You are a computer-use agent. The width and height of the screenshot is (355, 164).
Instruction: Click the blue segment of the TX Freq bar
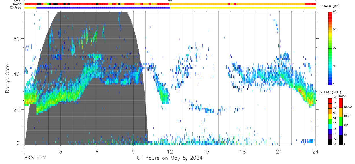103,8
